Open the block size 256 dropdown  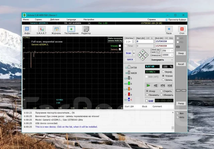(172, 51)
